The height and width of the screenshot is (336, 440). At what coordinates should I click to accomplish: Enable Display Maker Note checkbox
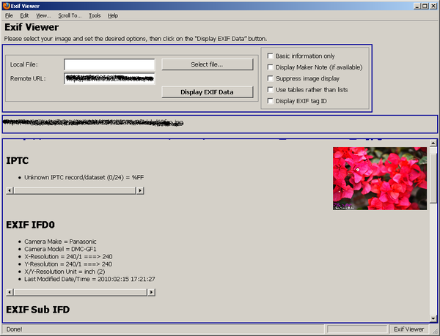click(270, 67)
